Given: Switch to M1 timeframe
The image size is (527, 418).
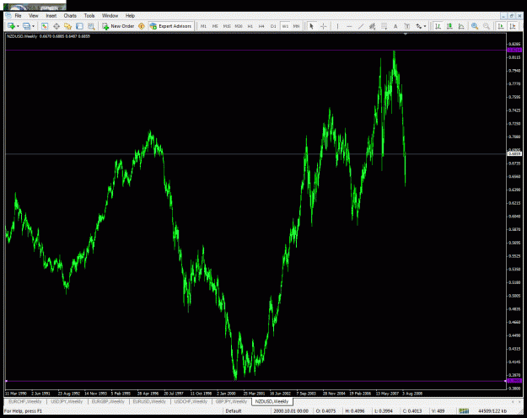Looking at the screenshot, I should pos(203,26).
